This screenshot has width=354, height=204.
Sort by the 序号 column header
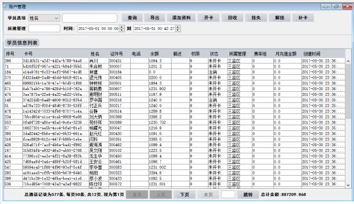coord(10,54)
